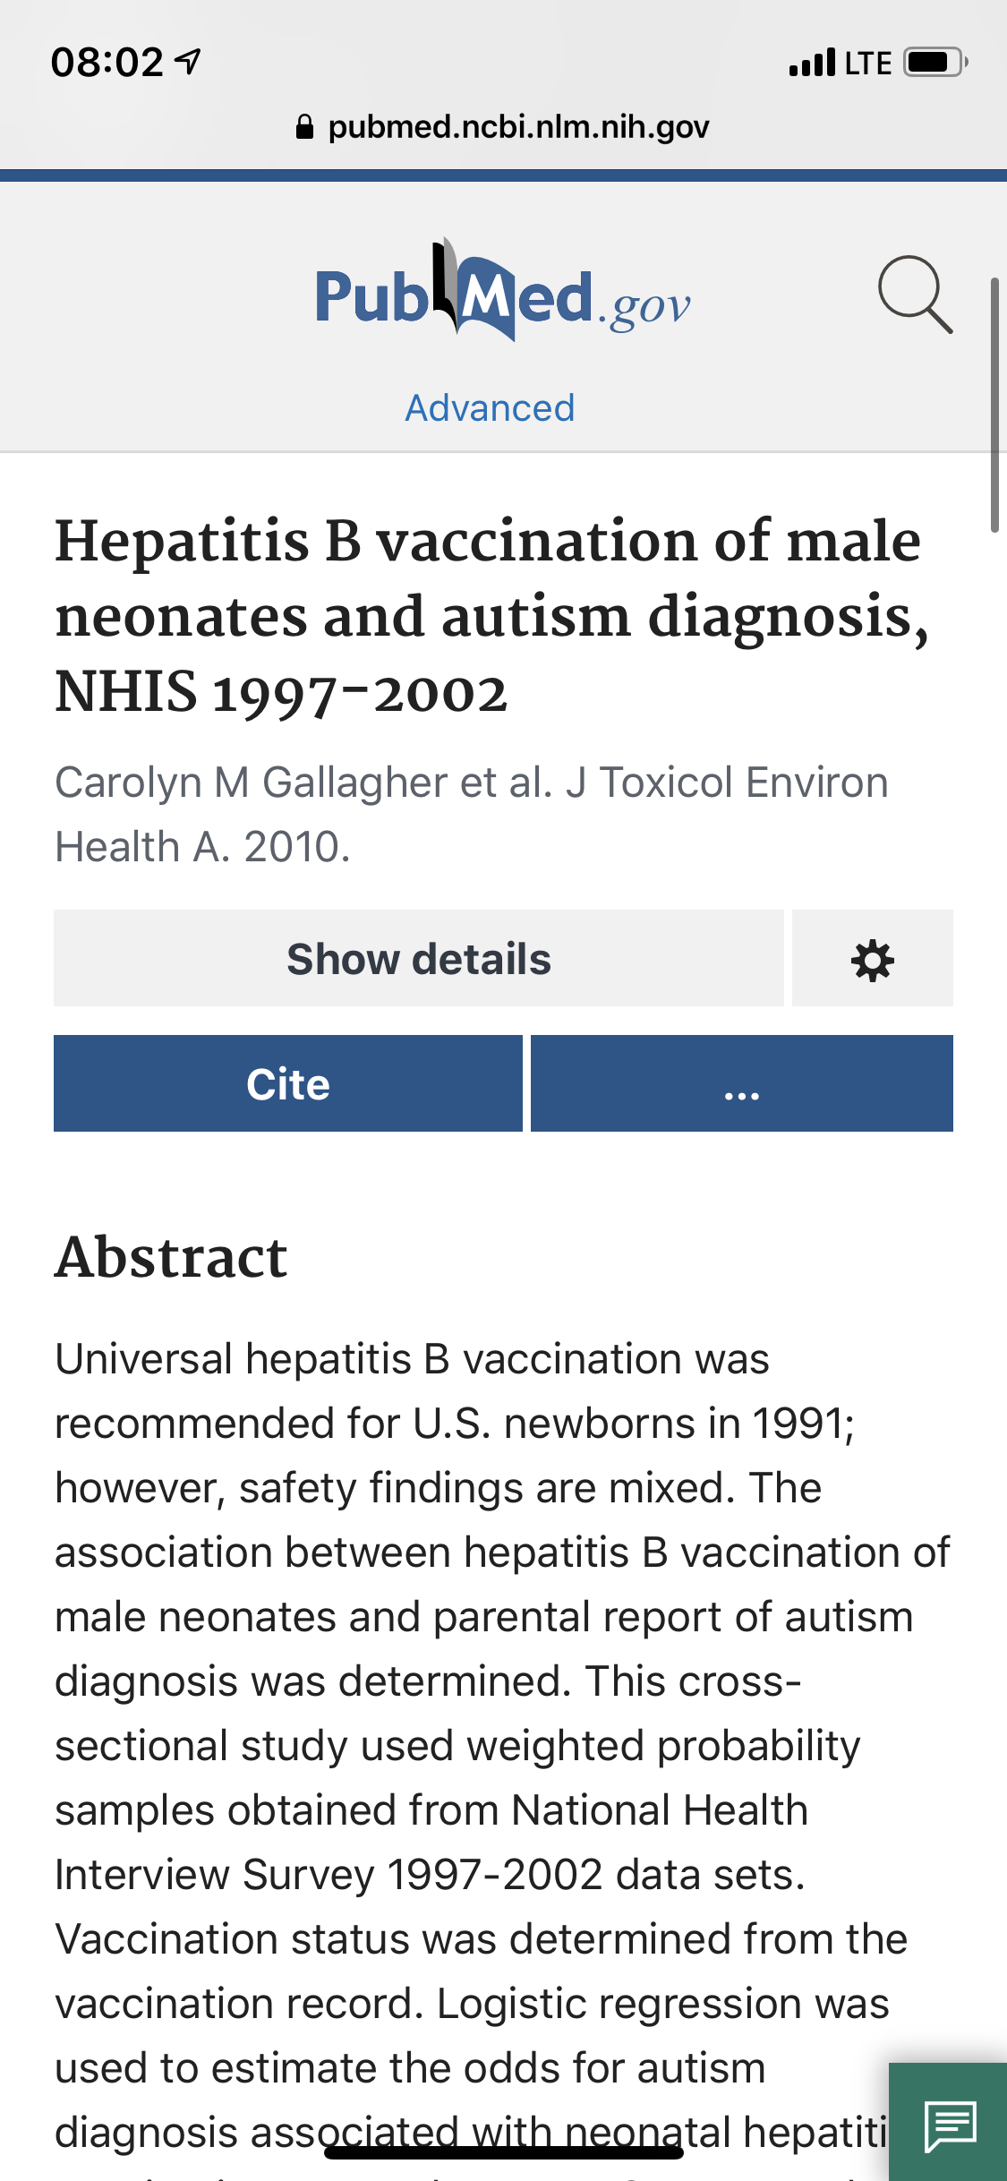Screen dimensions: 1007x2181
Task: Open display options gear icon
Action: pyautogui.click(x=872, y=959)
